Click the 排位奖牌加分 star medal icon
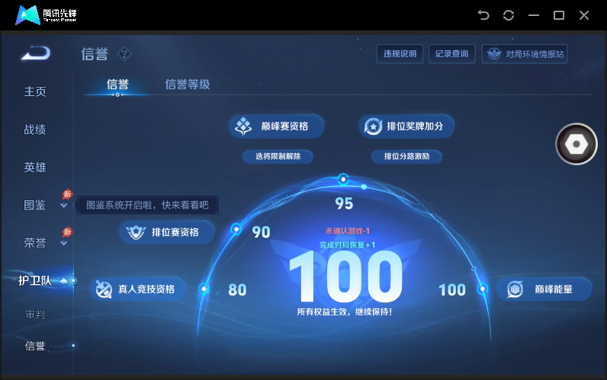Viewport: 607px width, 380px height. pyautogui.click(x=373, y=126)
